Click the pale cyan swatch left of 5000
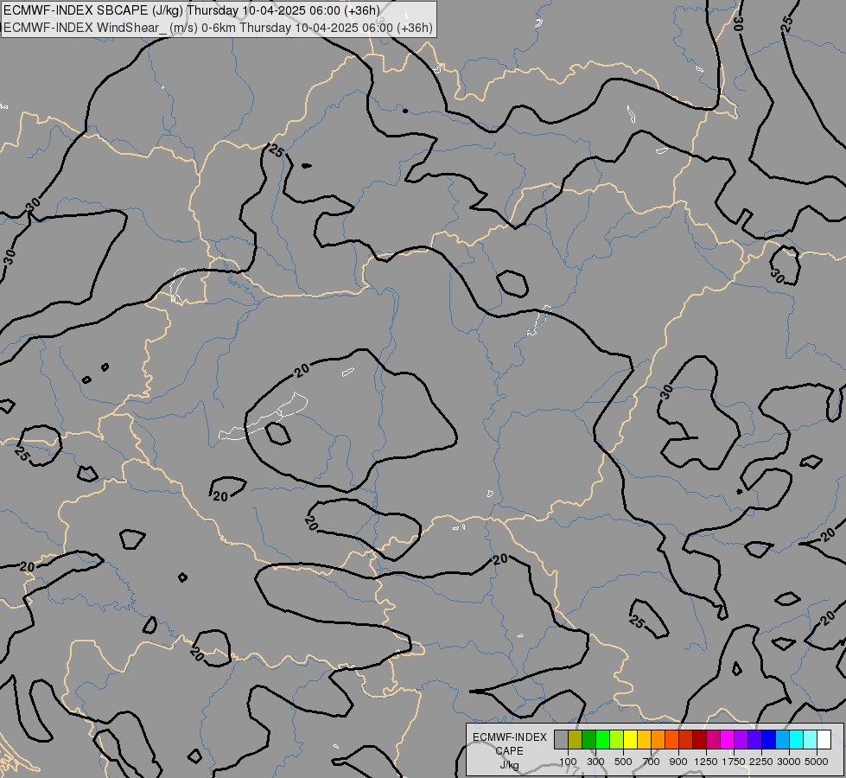 coord(810,740)
